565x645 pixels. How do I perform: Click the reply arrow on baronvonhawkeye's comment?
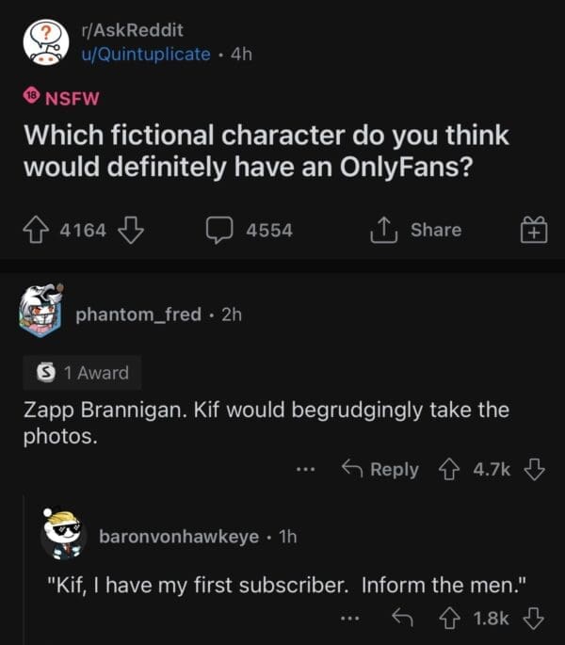[402, 619]
